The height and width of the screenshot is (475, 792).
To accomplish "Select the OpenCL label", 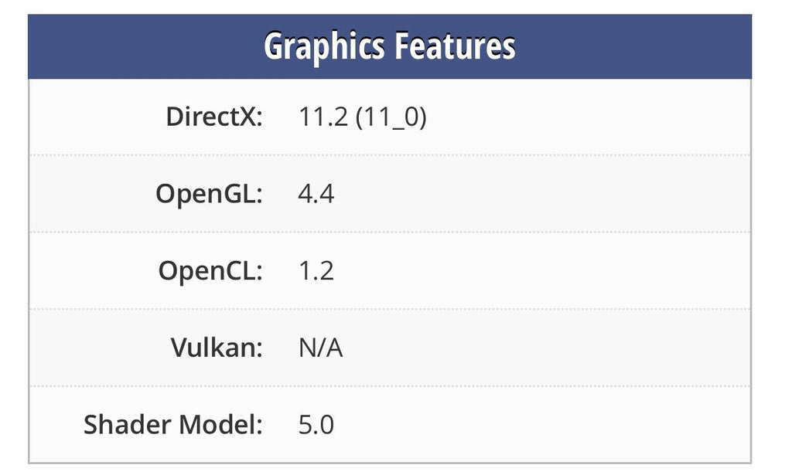I will [210, 271].
